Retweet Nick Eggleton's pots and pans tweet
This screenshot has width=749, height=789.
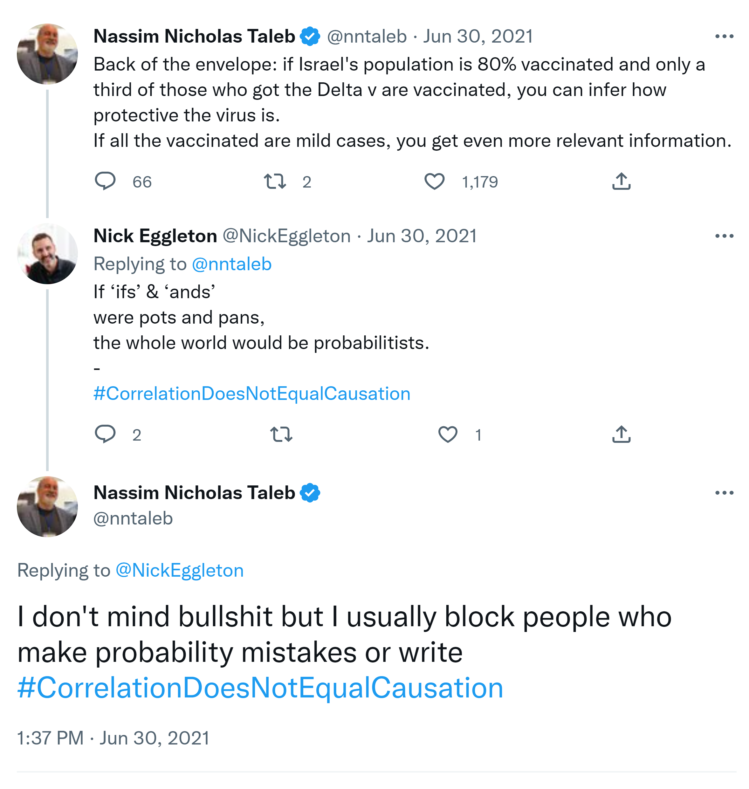point(281,434)
